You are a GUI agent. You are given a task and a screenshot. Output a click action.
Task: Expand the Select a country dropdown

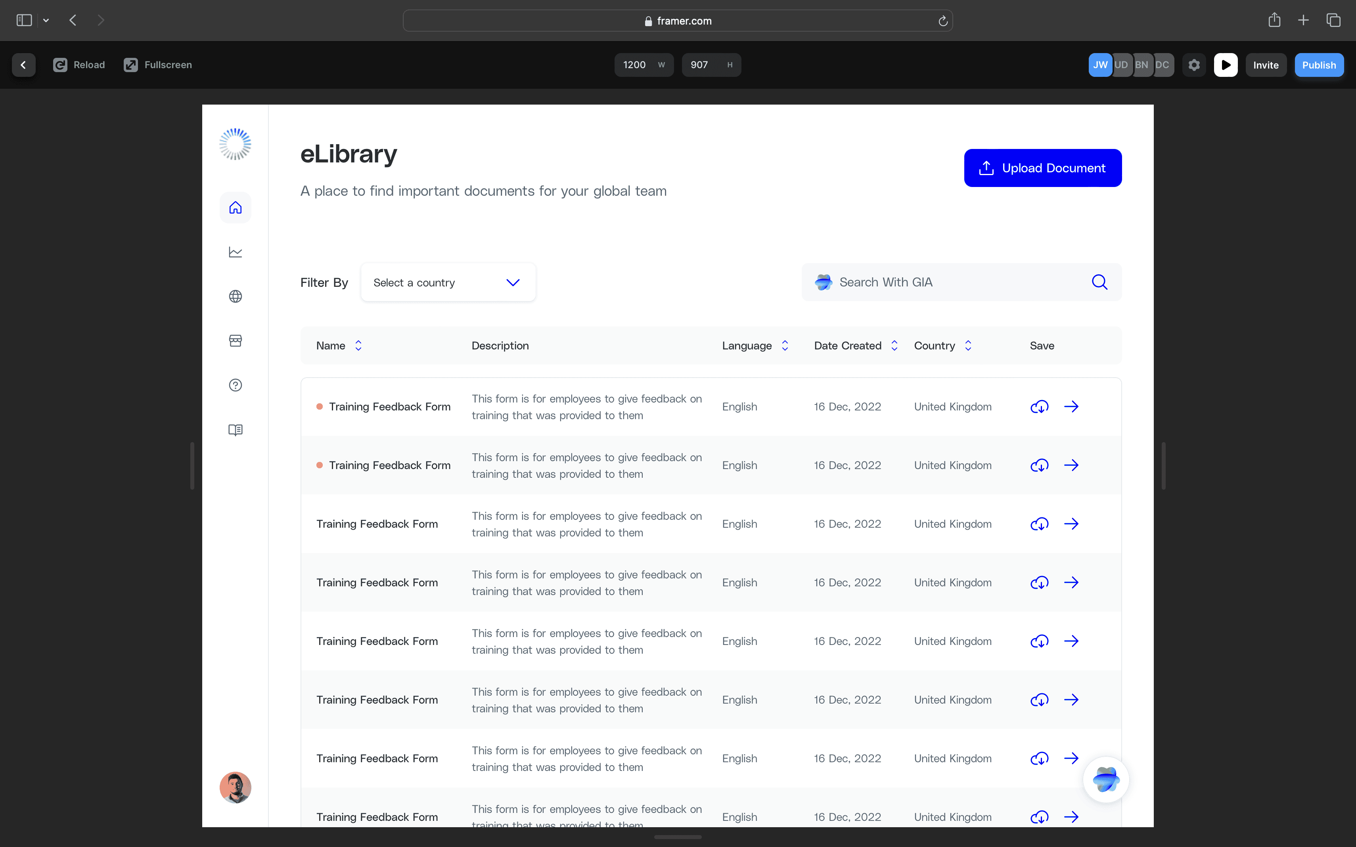[448, 282]
